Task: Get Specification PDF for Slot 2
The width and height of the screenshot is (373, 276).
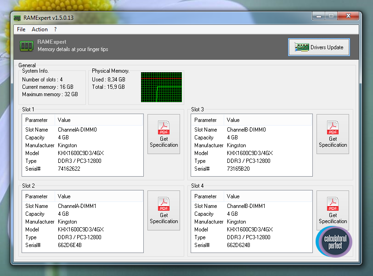Action: 164,211
